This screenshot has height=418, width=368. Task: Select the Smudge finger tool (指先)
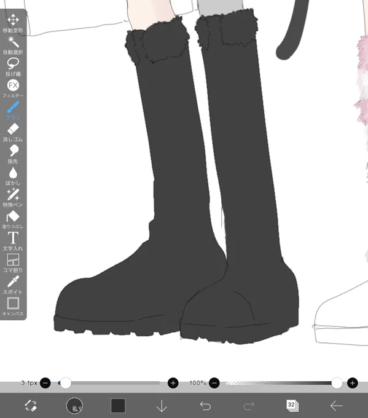click(13, 154)
